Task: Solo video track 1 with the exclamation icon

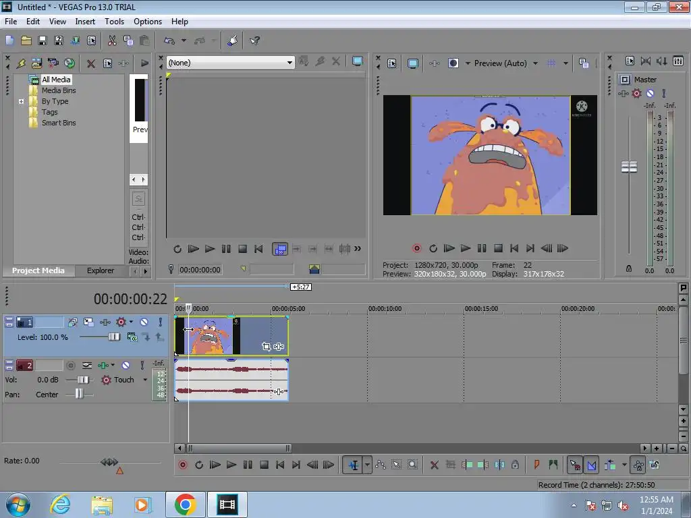Action: point(160,322)
